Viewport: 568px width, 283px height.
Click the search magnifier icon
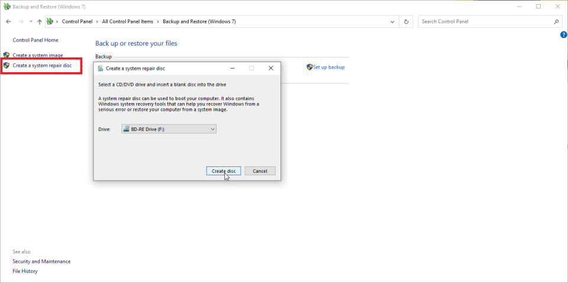[556, 22]
